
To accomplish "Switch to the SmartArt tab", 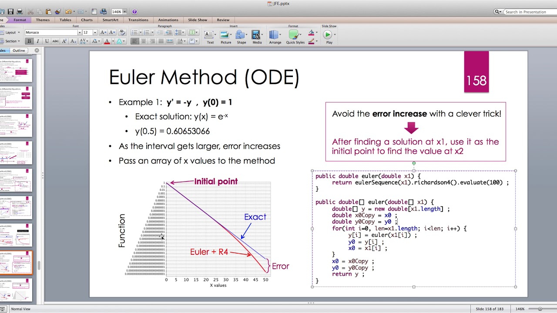I will click(111, 20).
